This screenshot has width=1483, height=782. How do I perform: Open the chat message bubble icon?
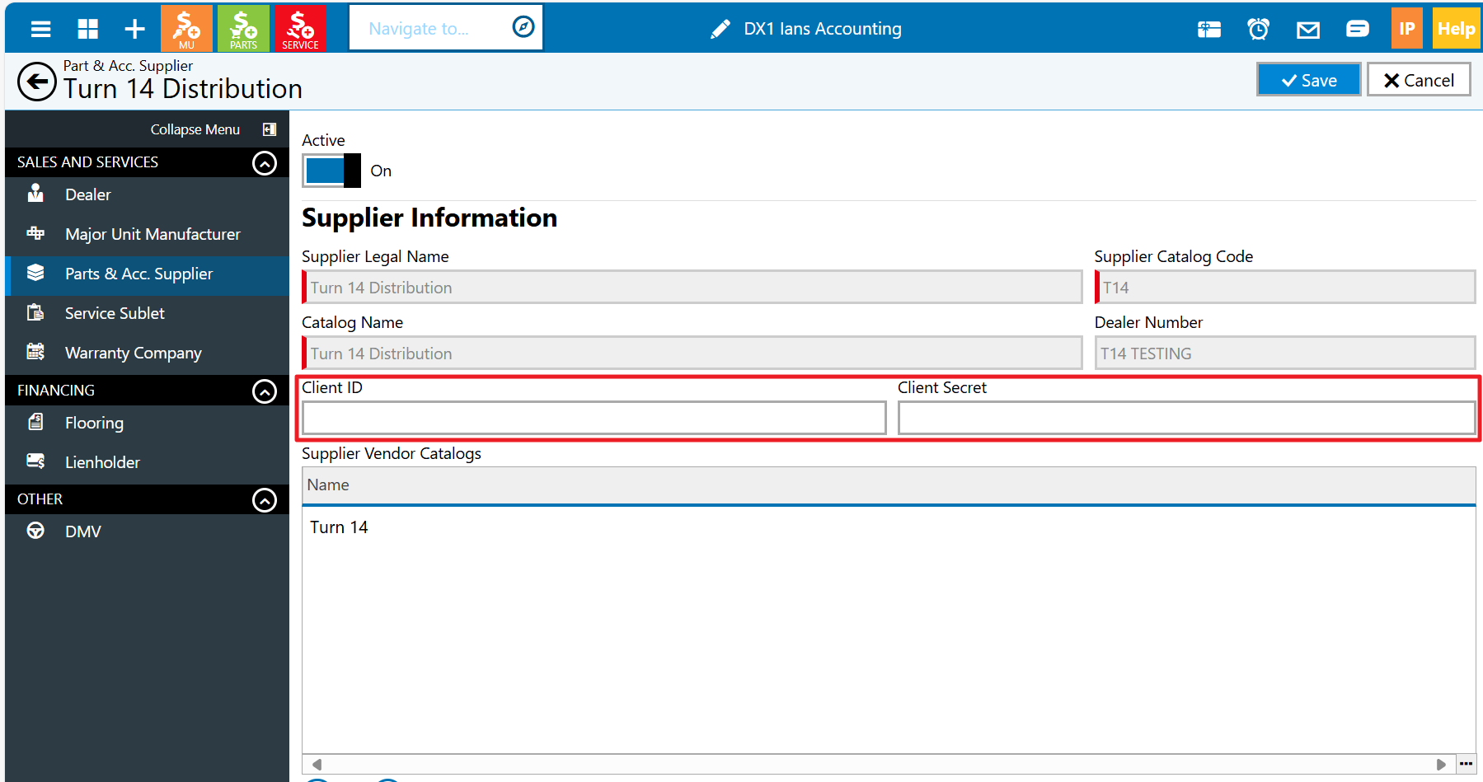[1357, 30]
